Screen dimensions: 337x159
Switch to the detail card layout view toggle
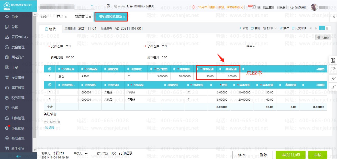click(x=328, y=28)
